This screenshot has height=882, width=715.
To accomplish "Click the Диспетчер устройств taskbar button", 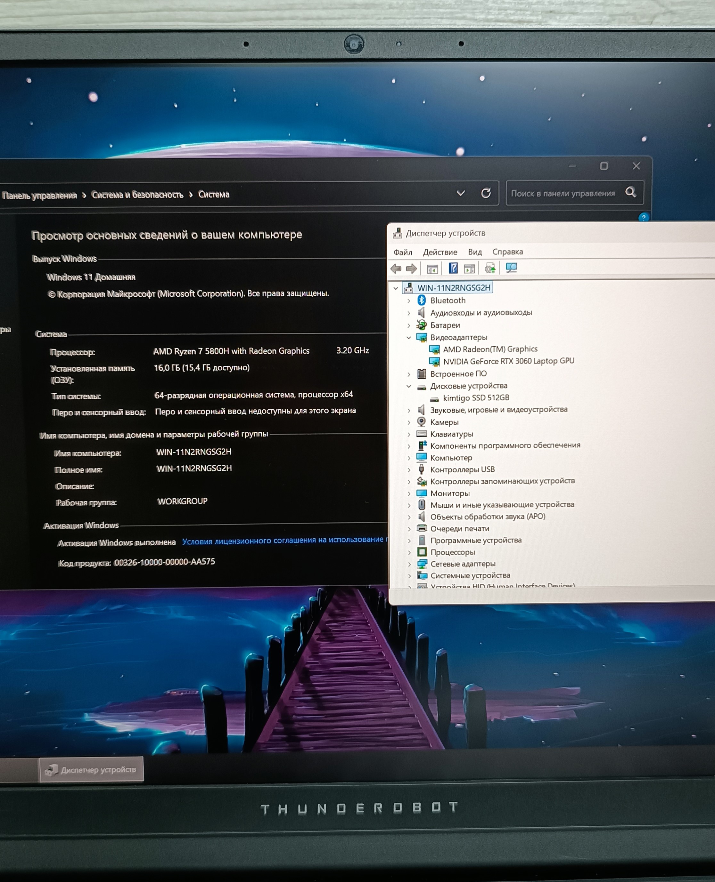I will coord(91,770).
